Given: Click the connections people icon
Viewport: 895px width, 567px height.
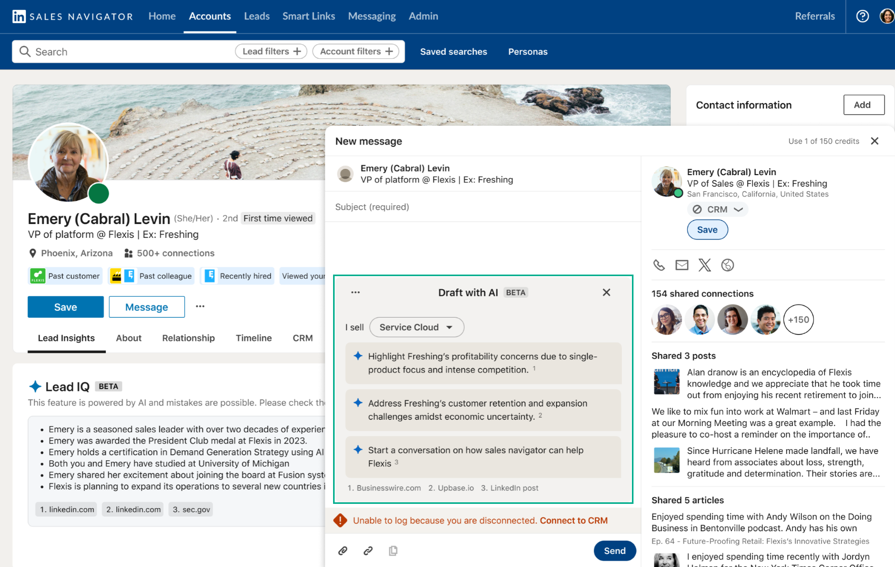Looking at the screenshot, I should tap(128, 254).
